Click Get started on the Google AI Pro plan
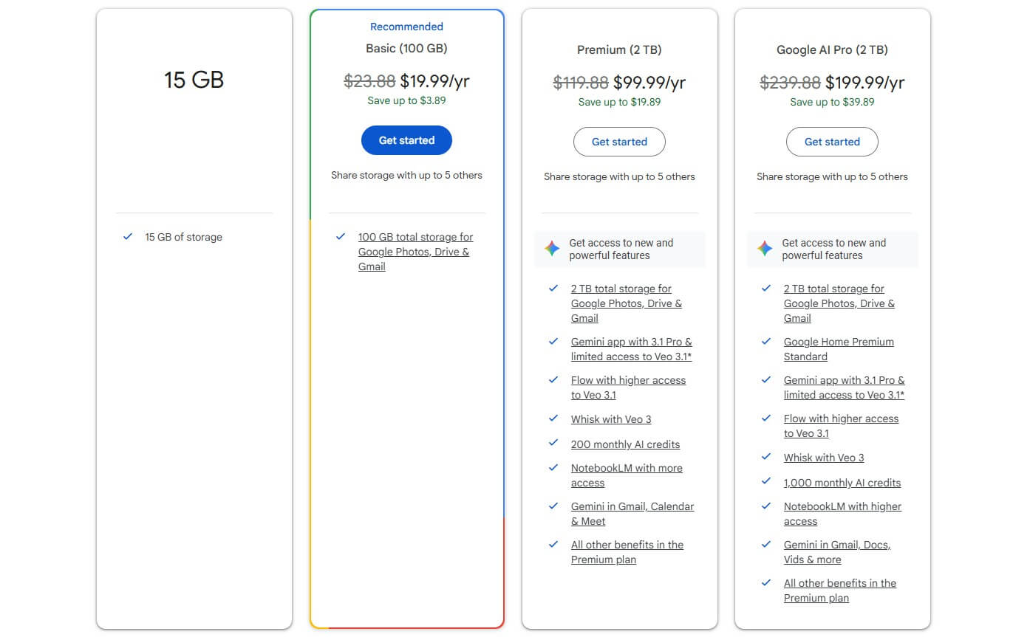The image size is (1030, 637). 832,142
